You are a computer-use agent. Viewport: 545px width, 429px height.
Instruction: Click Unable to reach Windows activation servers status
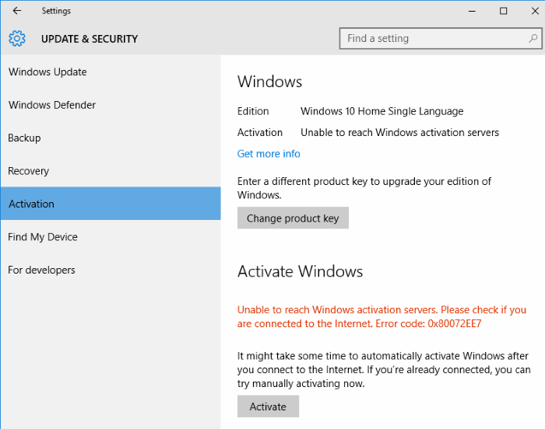click(399, 132)
